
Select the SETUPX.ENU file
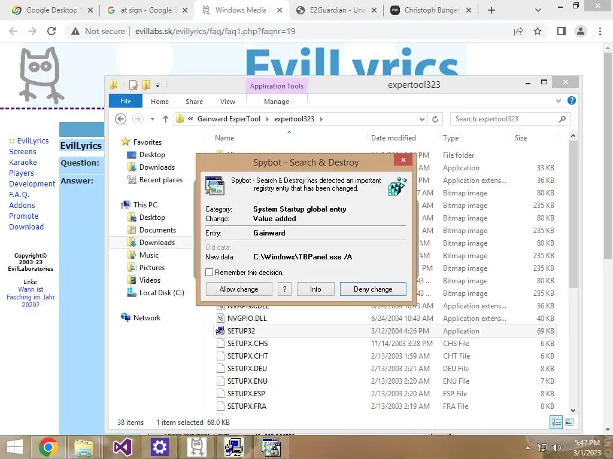pos(385,381)
